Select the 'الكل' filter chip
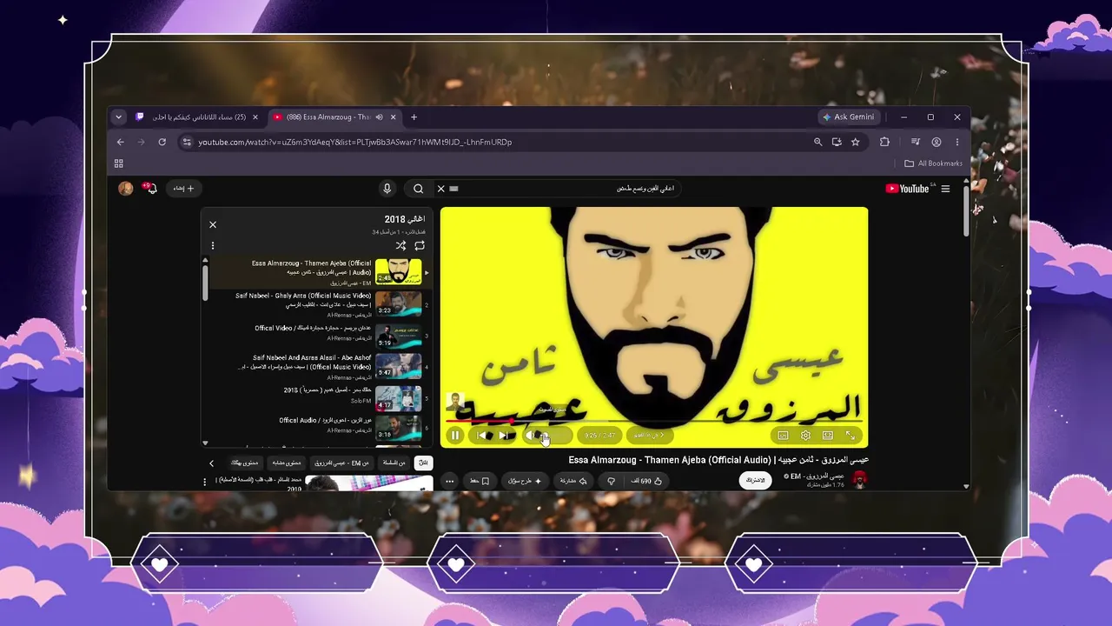This screenshot has height=626, width=1112. pyautogui.click(x=423, y=463)
